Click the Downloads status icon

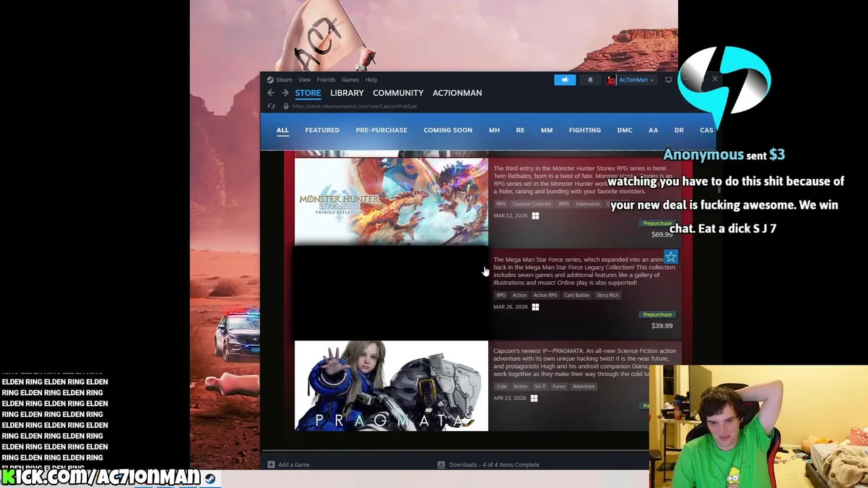coord(441,465)
